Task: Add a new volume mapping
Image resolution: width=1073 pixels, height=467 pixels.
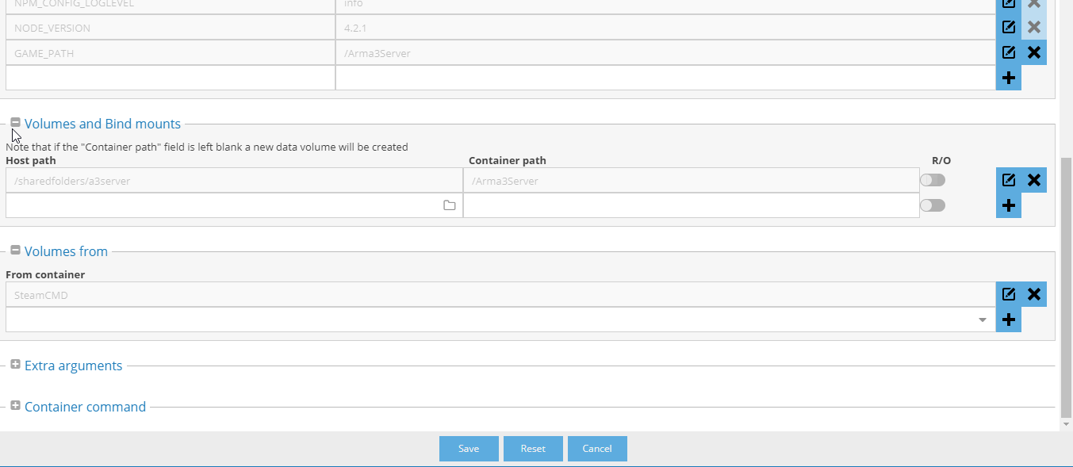Action: tap(1008, 205)
